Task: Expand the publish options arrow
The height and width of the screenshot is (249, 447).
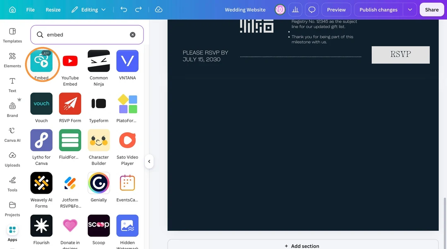Action: [410, 9]
